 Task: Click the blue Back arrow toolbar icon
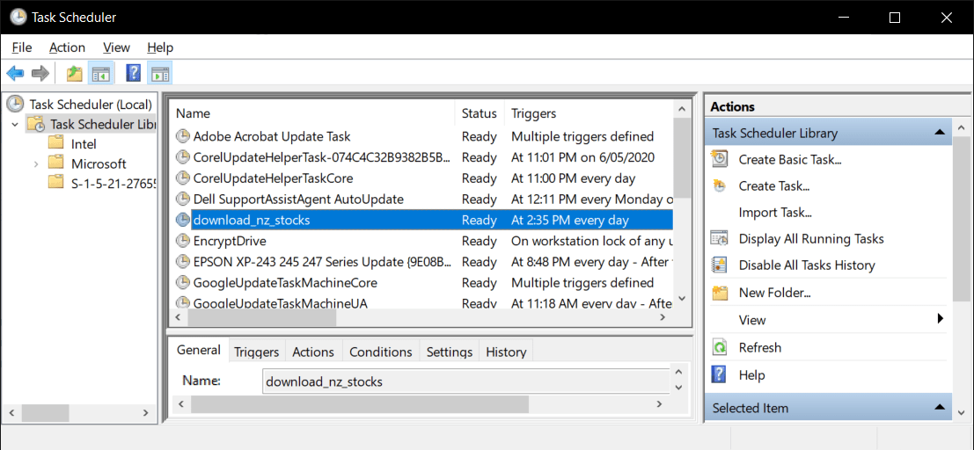[x=15, y=73]
